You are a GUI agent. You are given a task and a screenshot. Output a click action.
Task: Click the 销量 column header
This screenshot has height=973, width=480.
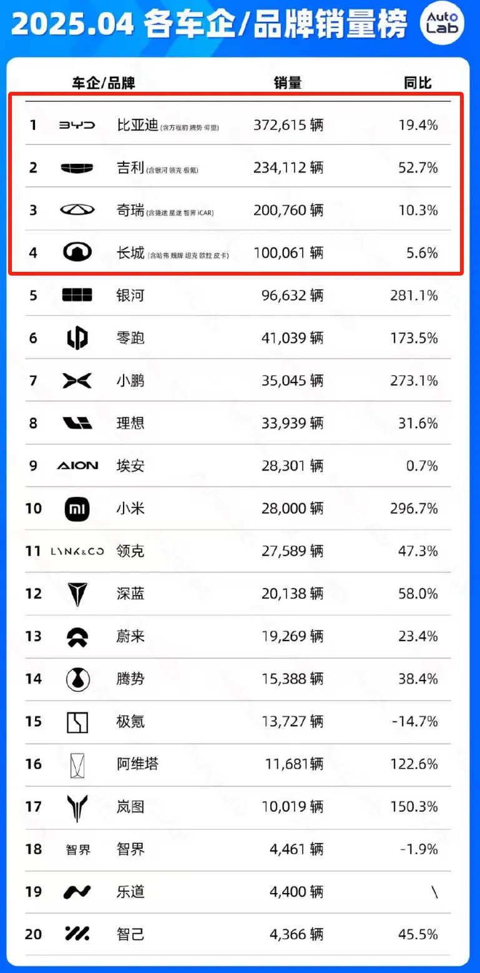click(288, 83)
